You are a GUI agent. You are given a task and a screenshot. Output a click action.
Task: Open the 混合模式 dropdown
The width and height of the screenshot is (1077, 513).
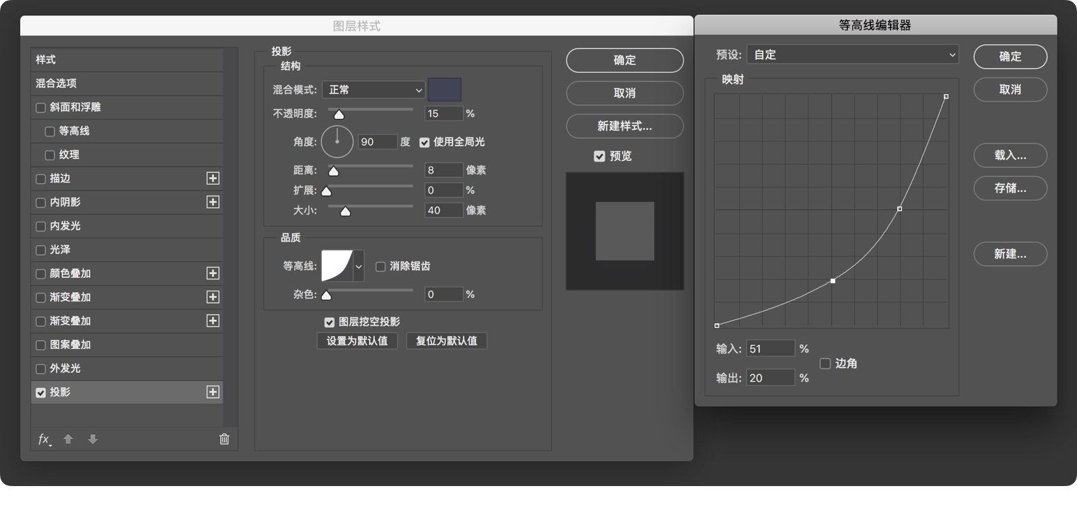pyautogui.click(x=374, y=90)
